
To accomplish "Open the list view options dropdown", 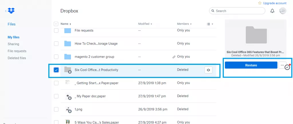I will coord(210,24).
